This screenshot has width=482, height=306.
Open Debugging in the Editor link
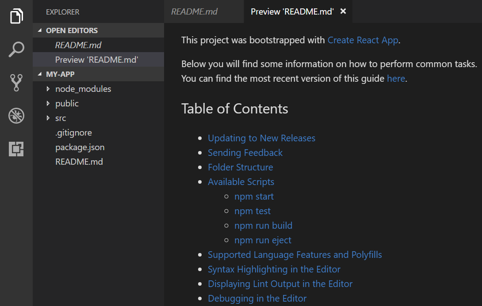coord(257,298)
